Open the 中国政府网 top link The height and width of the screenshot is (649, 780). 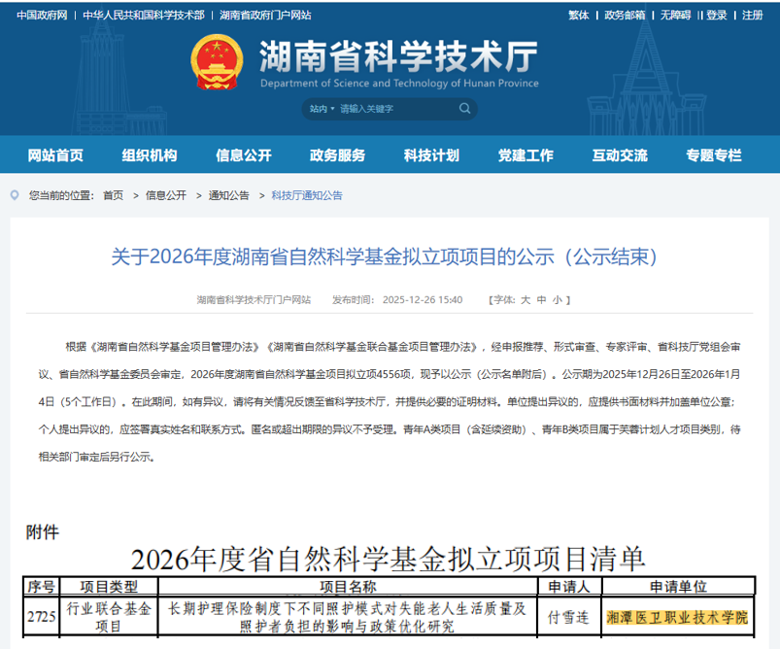(41, 15)
